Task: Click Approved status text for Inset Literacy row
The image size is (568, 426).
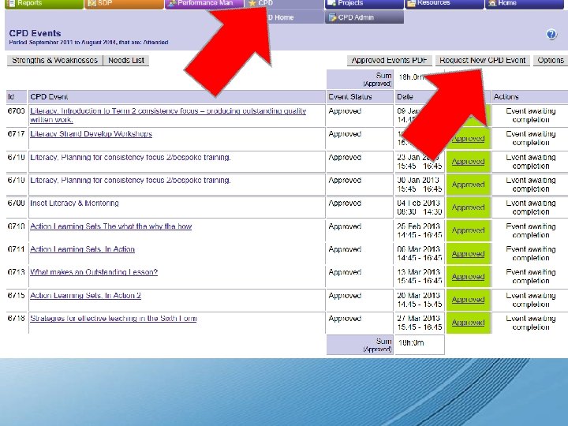Action: pos(345,204)
